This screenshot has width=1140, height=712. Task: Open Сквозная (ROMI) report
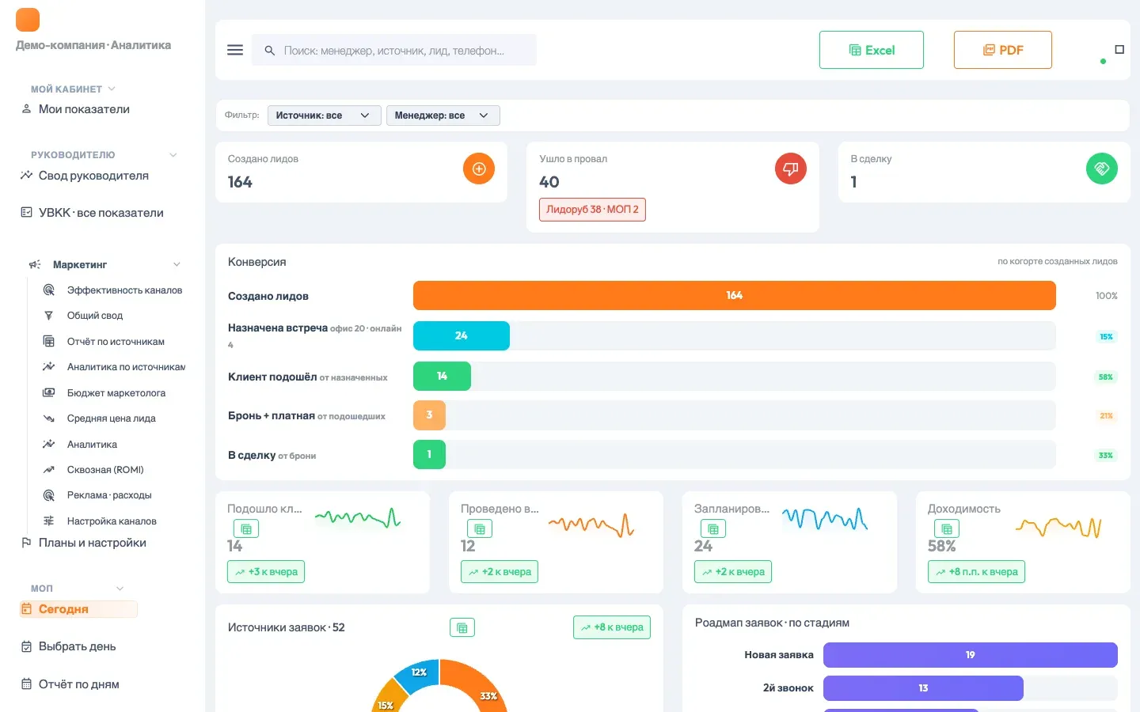[x=94, y=470]
